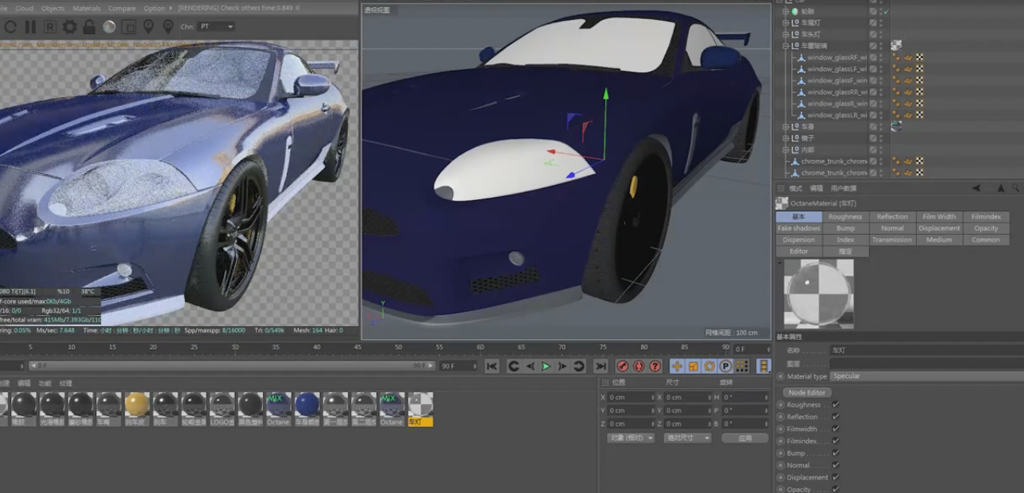Pick material with the M pin icon
This screenshot has height=493, width=1024.
[168, 27]
